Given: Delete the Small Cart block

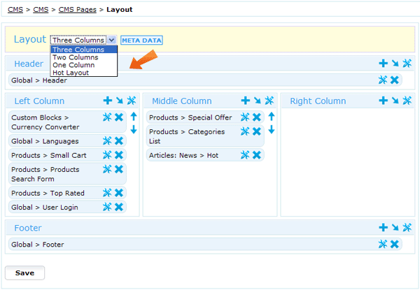Looking at the screenshot, I should (119, 154).
